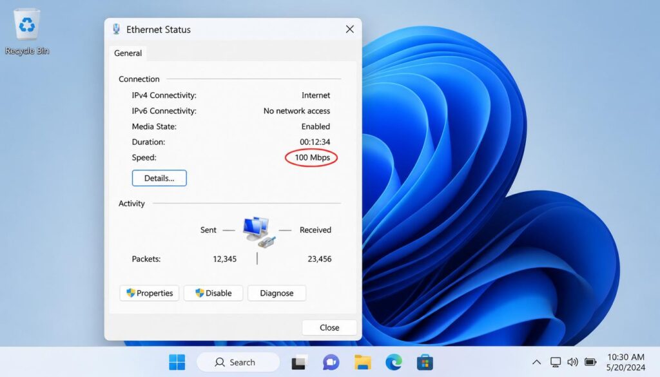Viewport: 660px width, 377px height.
Task: Click the sent packets count 12,345
Action: coord(225,259)
